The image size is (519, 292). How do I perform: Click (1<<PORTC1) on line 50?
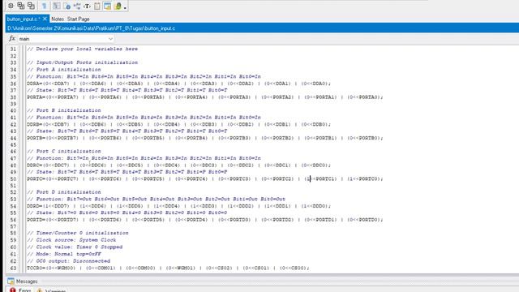click(x=320, y=178)
